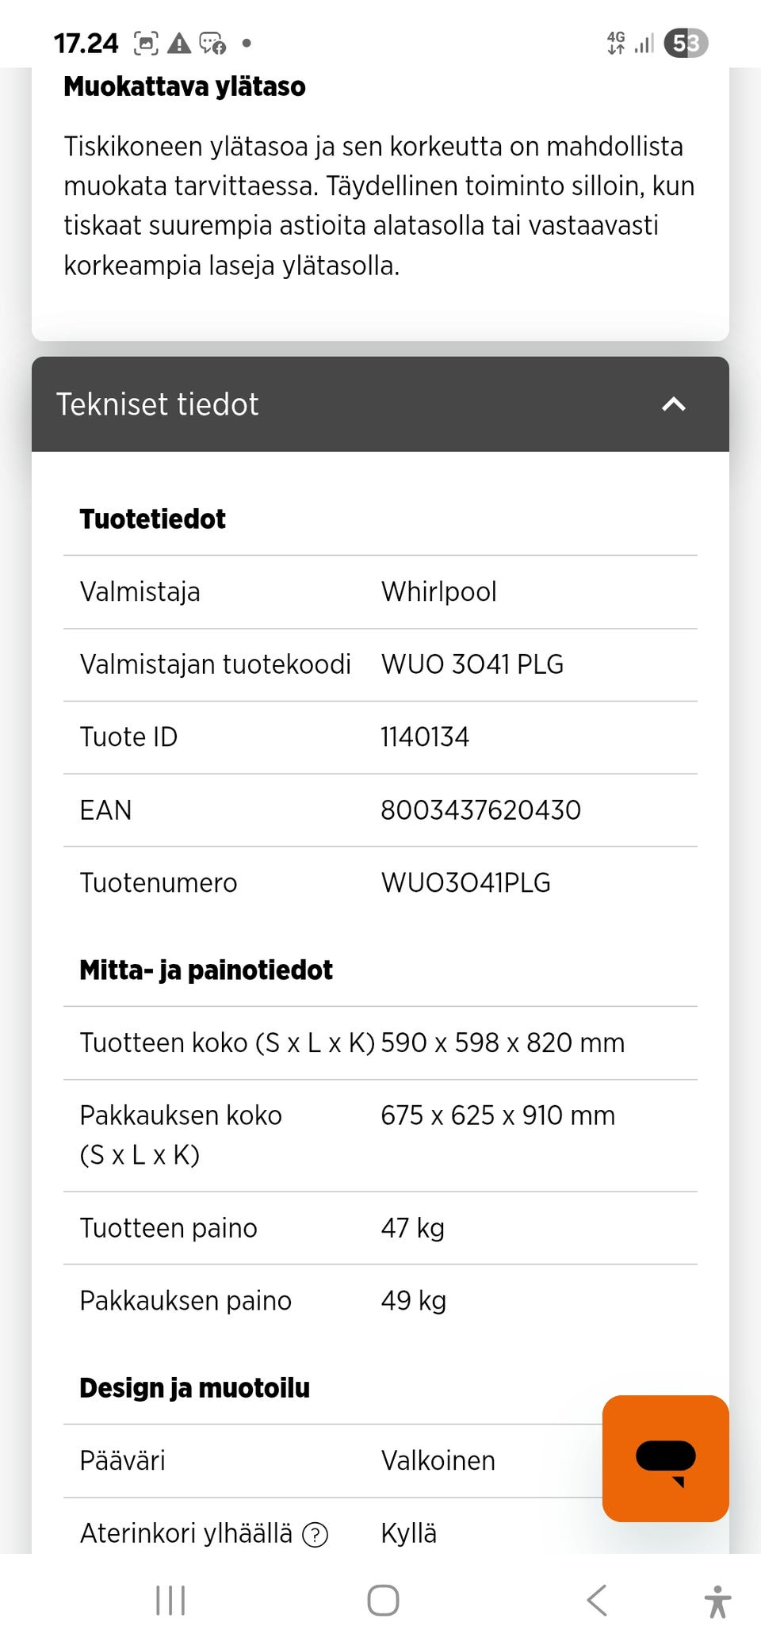
Task: Tap the accessibility figure icon
Action: click(x=717, y=1601)
